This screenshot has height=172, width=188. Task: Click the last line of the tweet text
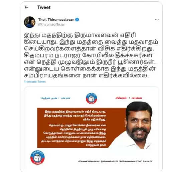coord(86,75)
